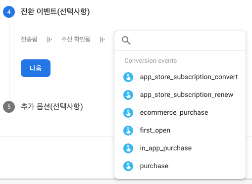The height and width of the screenshot is (184, 252).
Task: Click bar chart icon next to 전송됨
Action: click(x=50, y=40)
